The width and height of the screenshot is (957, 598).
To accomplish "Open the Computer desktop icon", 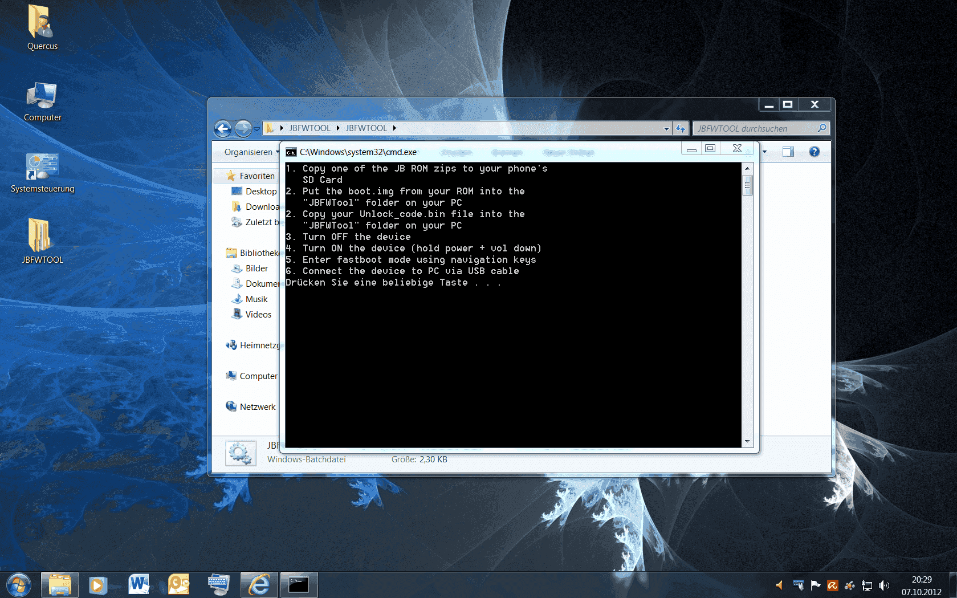I will [42, 101].
